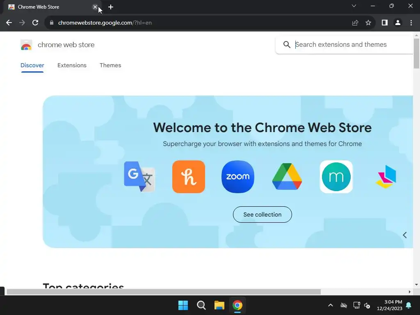
Task: Click the Welcome to the Chrome Web Store heading
Action: pyautogui.click(x=262, y=128)
